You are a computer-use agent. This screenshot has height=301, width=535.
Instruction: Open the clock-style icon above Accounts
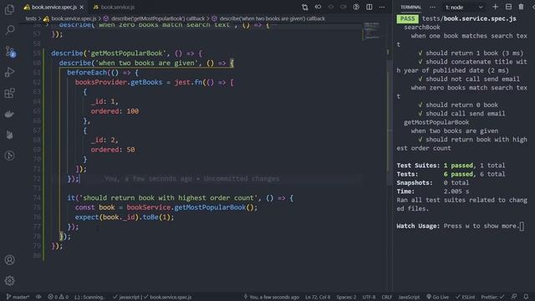point(9,156)
